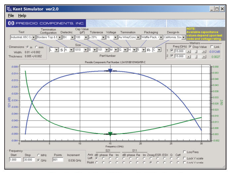Open the Dielectric dropdown showing BX
This screenshot has width=232, height=173.
[72, 37]
